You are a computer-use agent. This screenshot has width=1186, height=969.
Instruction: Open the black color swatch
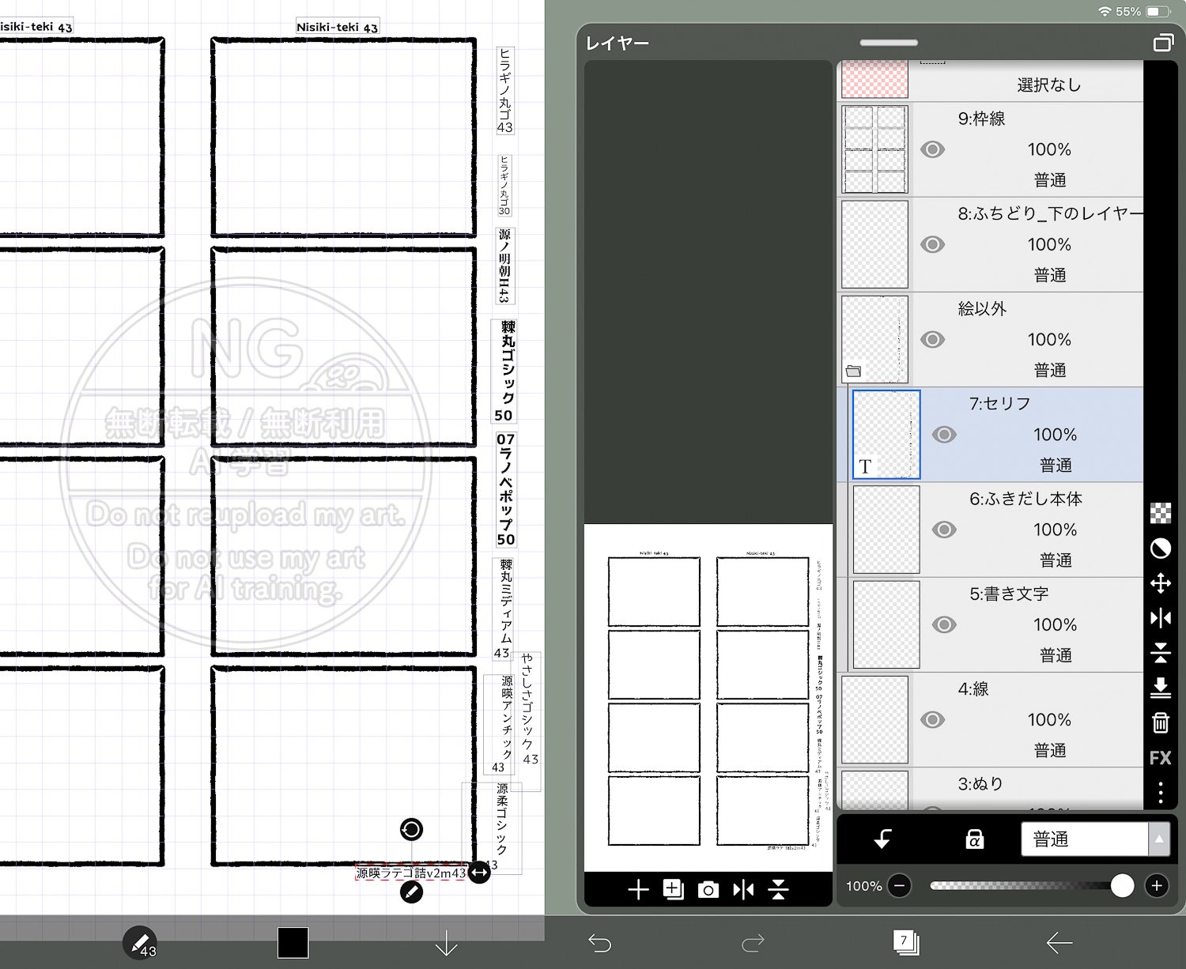tap(293, 942)
